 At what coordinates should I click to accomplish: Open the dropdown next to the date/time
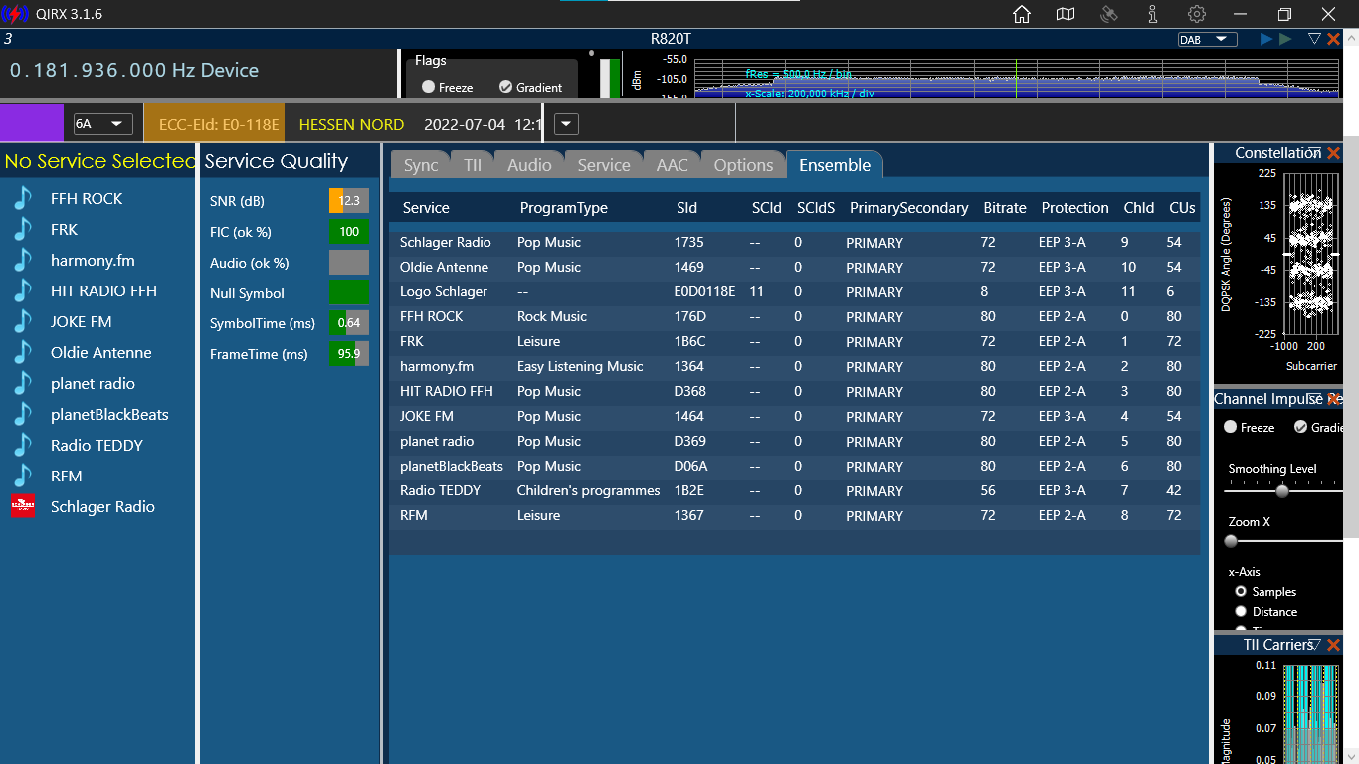point(566,124)
